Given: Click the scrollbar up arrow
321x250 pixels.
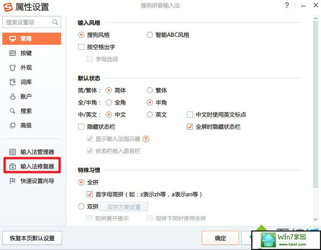Looking at the screenshot, I should pyautogui.click(x=315, y=18).
